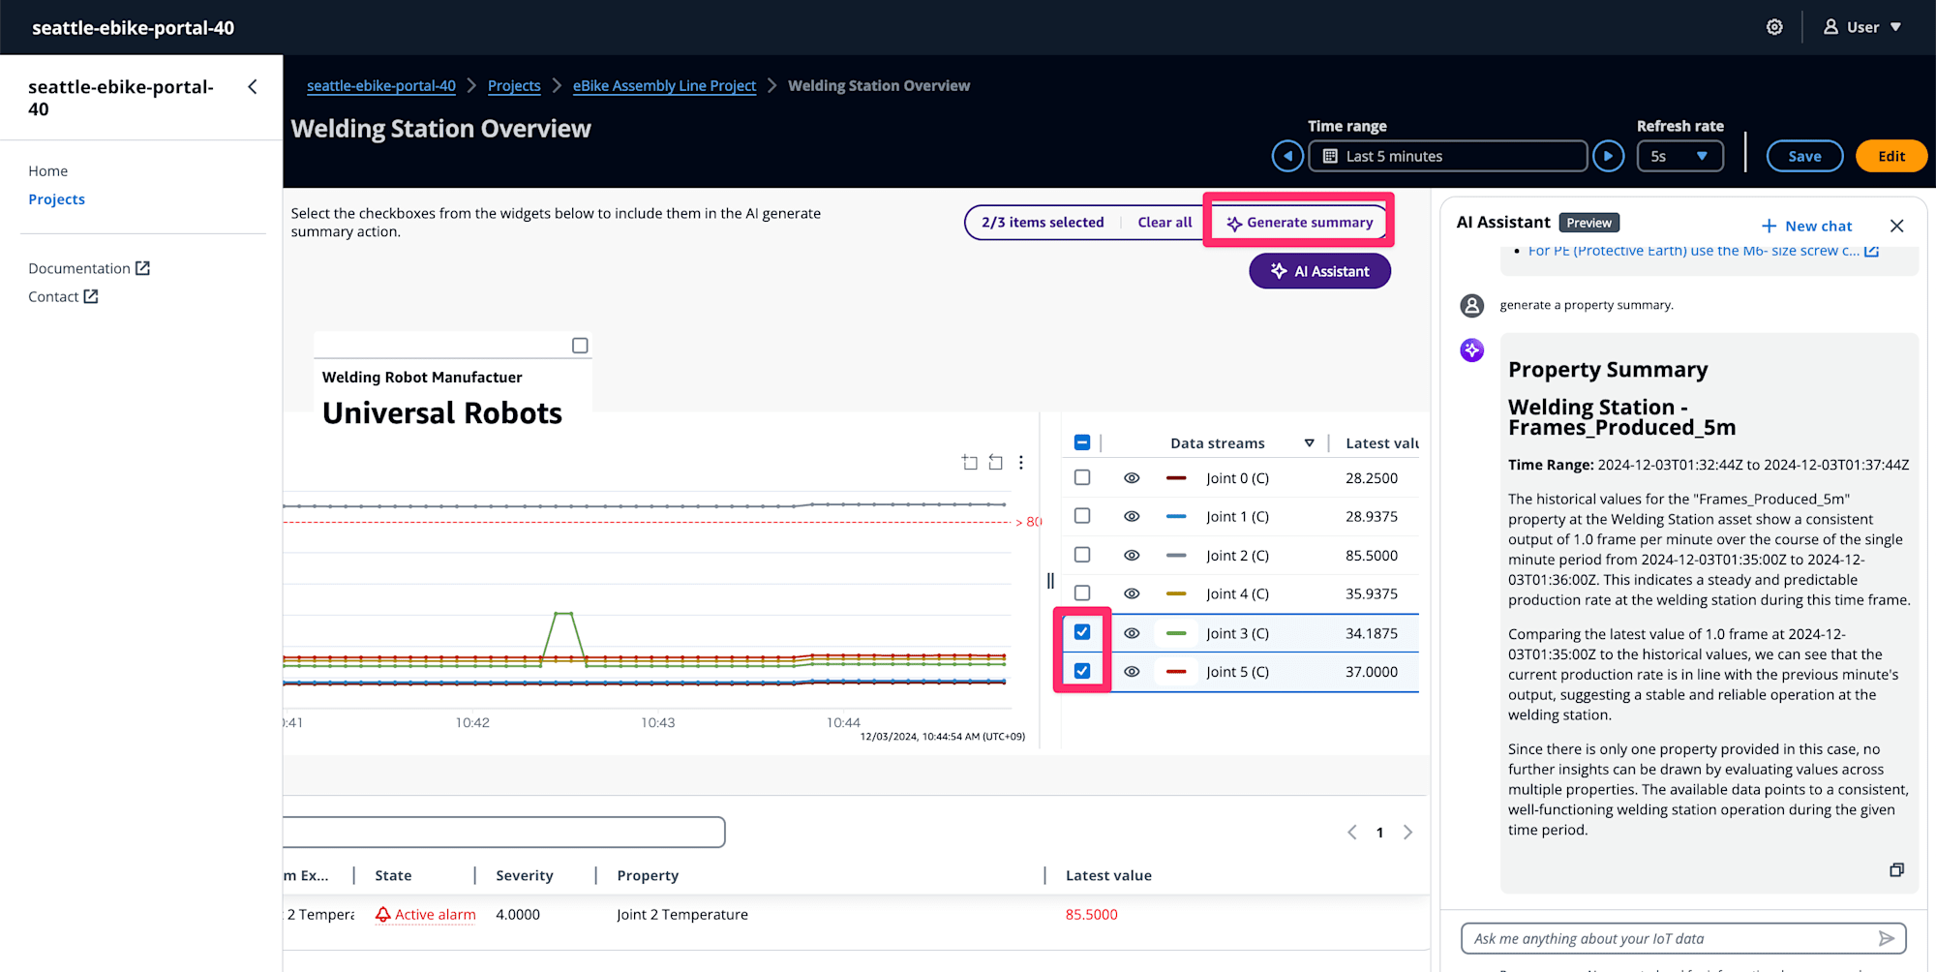
Task: Uncheck the Joint 5 (C) checkbox
Action: coord(1082,671)
